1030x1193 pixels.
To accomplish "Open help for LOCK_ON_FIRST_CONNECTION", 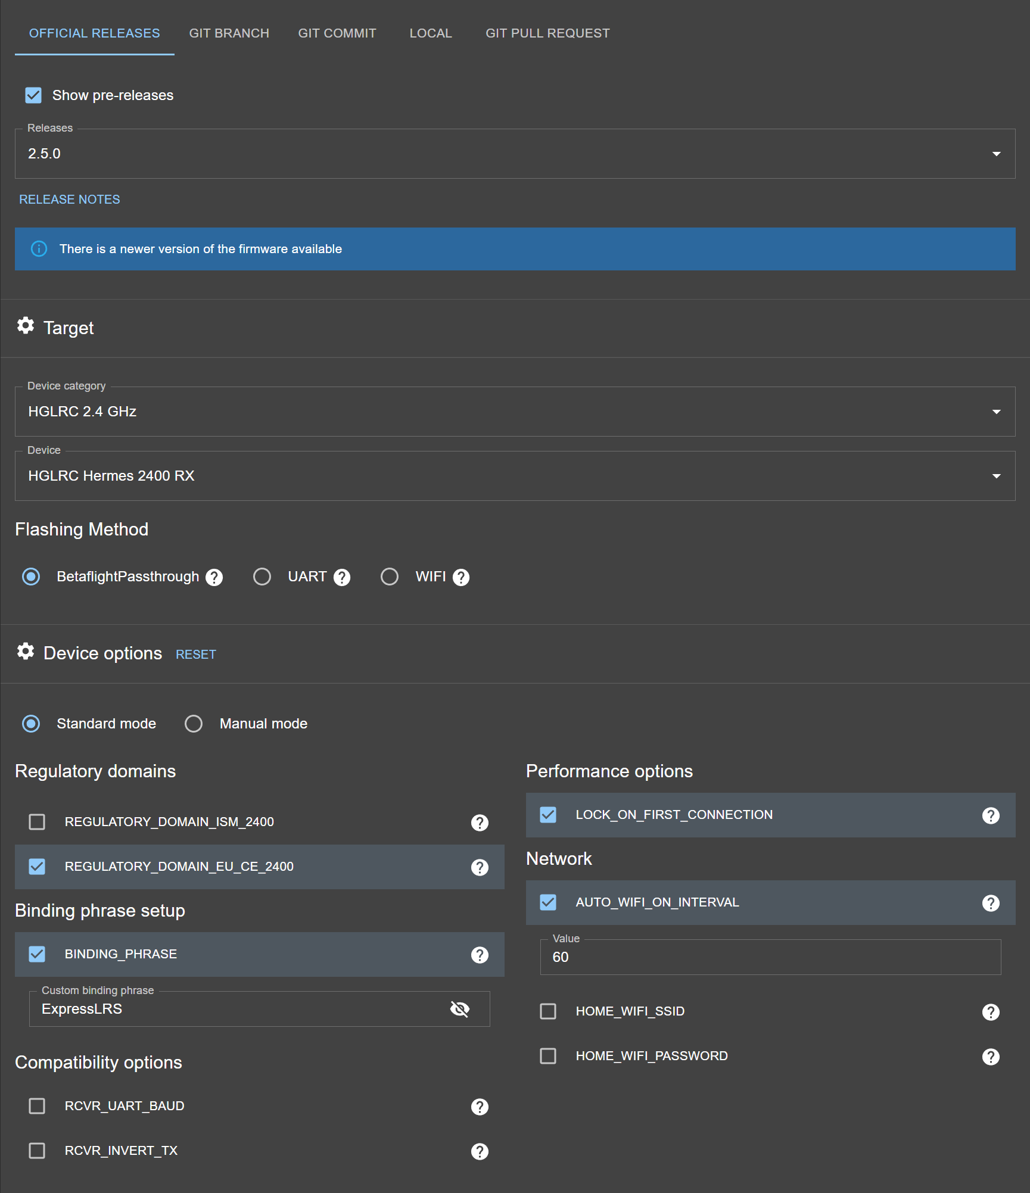I will (x=991, y=815).
